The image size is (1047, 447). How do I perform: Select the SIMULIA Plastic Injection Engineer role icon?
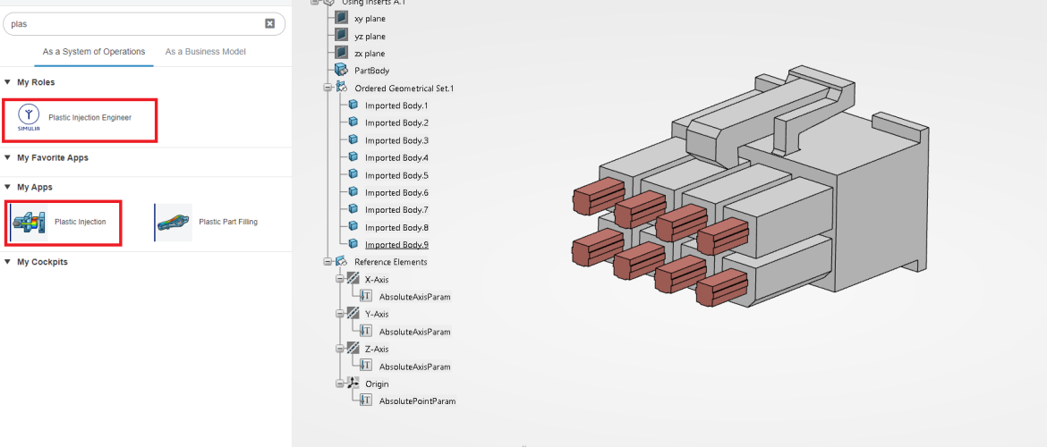click(29, 117)
